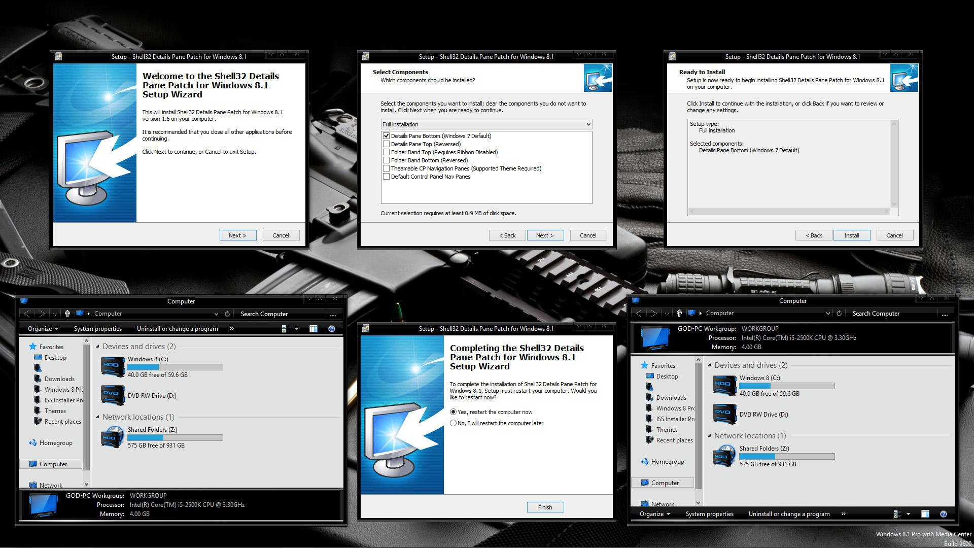Check Folder Band Bottom (Reversed) option
Screen dimensions: 974x548
(387, 160)
